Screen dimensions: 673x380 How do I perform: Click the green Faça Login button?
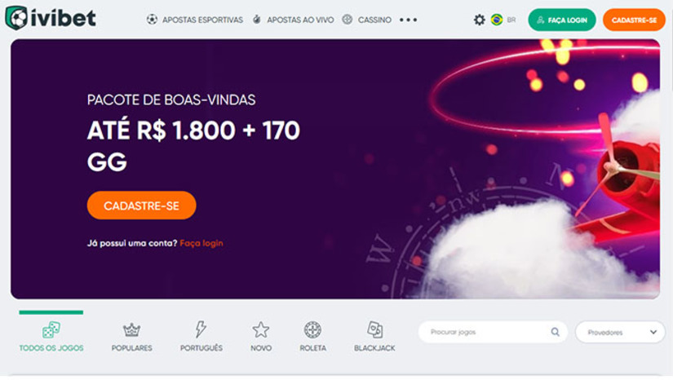click(562, 20)
